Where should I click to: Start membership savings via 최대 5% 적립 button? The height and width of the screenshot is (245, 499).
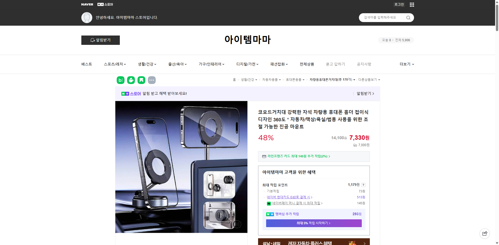click(x=314, y=223)
